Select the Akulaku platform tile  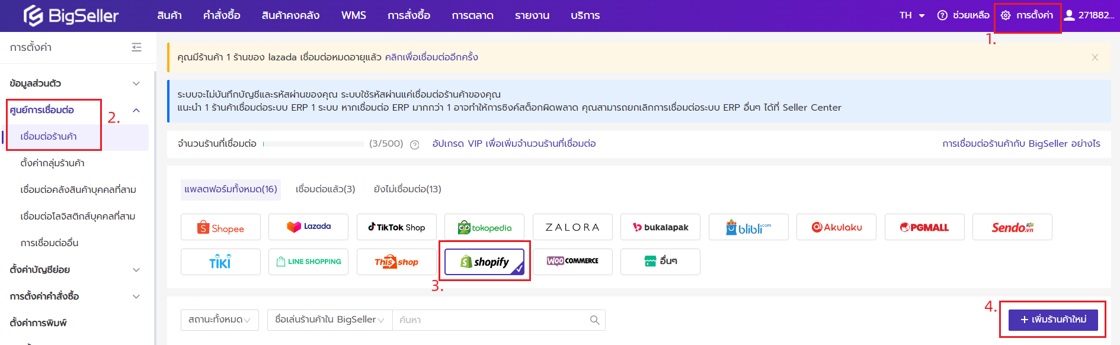click(836, 227)
